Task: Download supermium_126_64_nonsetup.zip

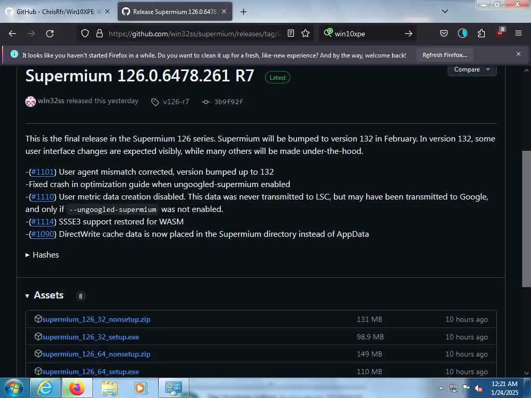Action: point(96,354)
